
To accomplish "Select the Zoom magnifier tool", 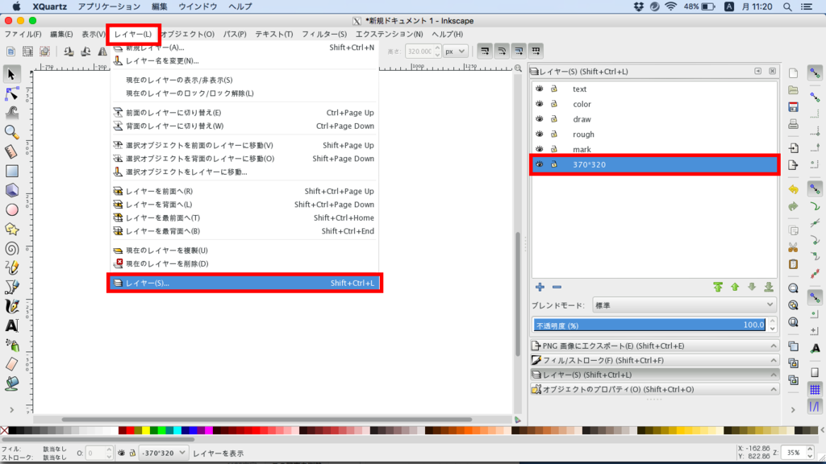I will tap(11, 132).
